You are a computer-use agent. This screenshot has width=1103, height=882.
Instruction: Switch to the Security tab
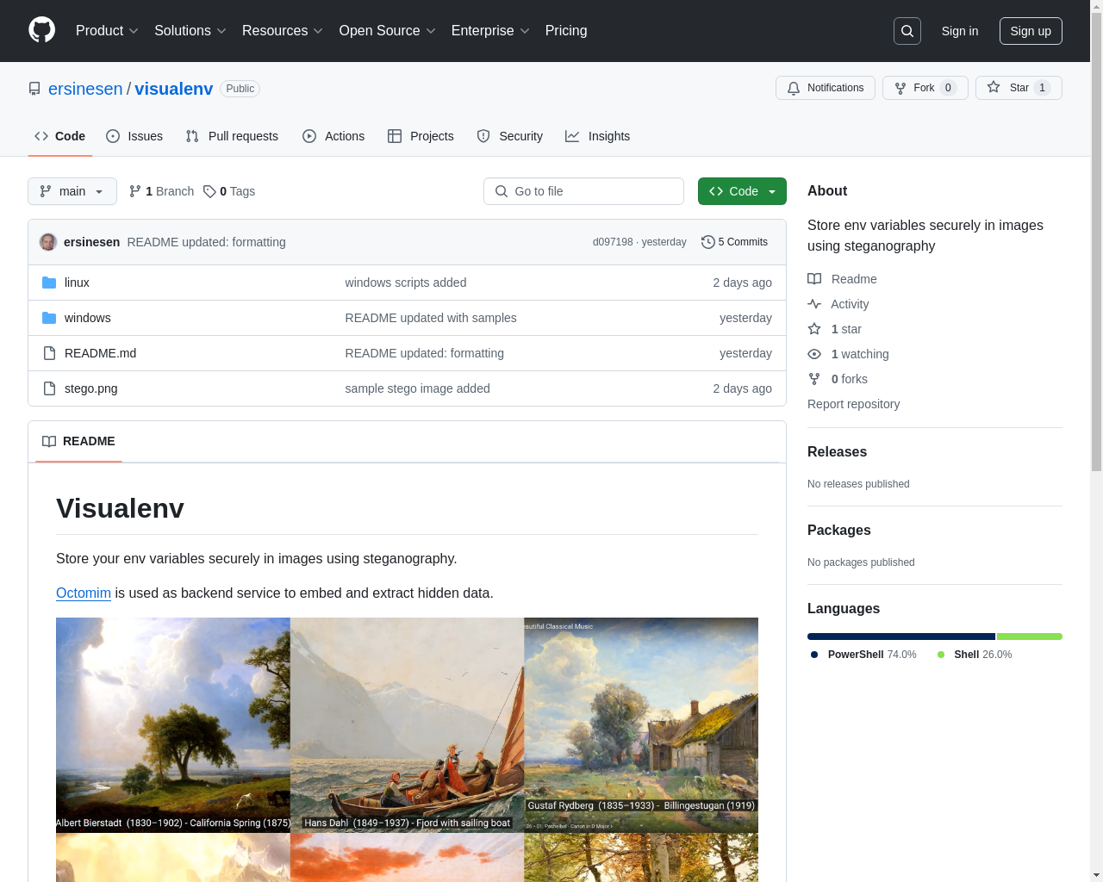(x=510, y=136)
